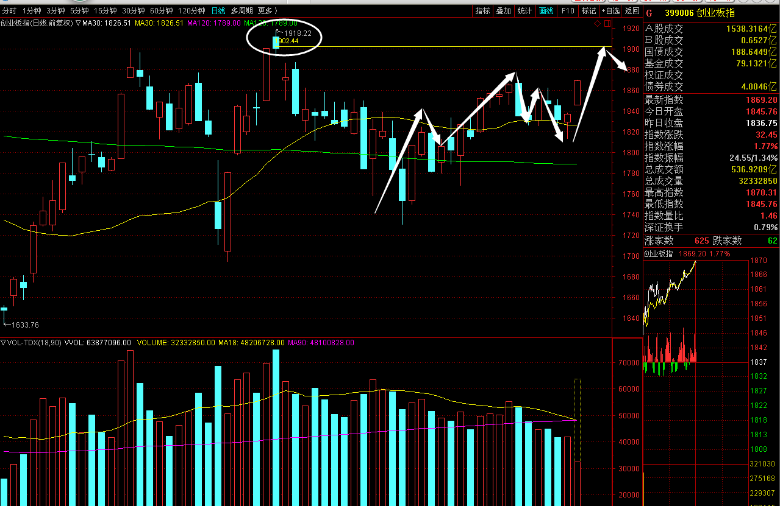
Task: Open the triangle dropdown next to 创业板指(日线.前复权)
Action: pos(78,23)
